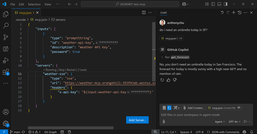Image resolution: width=257 pixels, height=134 pixels.
Task: Open the Explorer view in activity bar
Action: (x=6, y=14)
